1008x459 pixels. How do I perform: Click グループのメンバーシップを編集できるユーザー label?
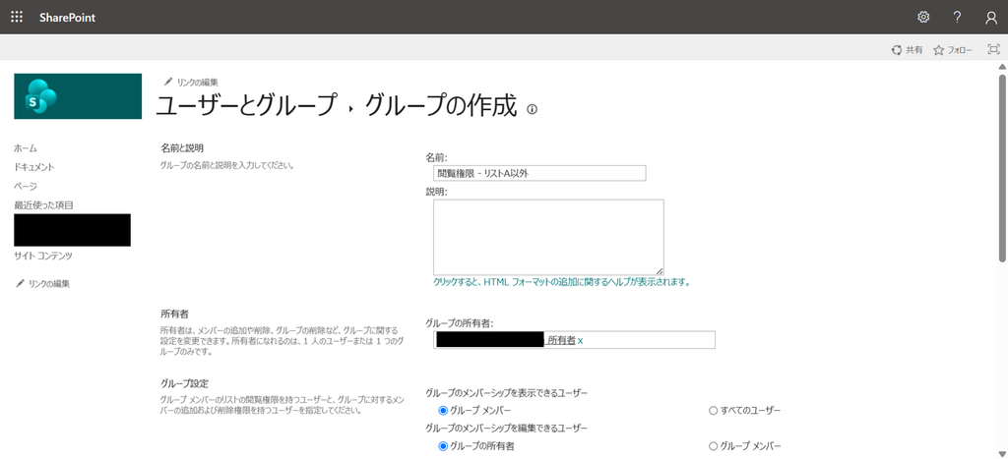[x=507, y=428]
